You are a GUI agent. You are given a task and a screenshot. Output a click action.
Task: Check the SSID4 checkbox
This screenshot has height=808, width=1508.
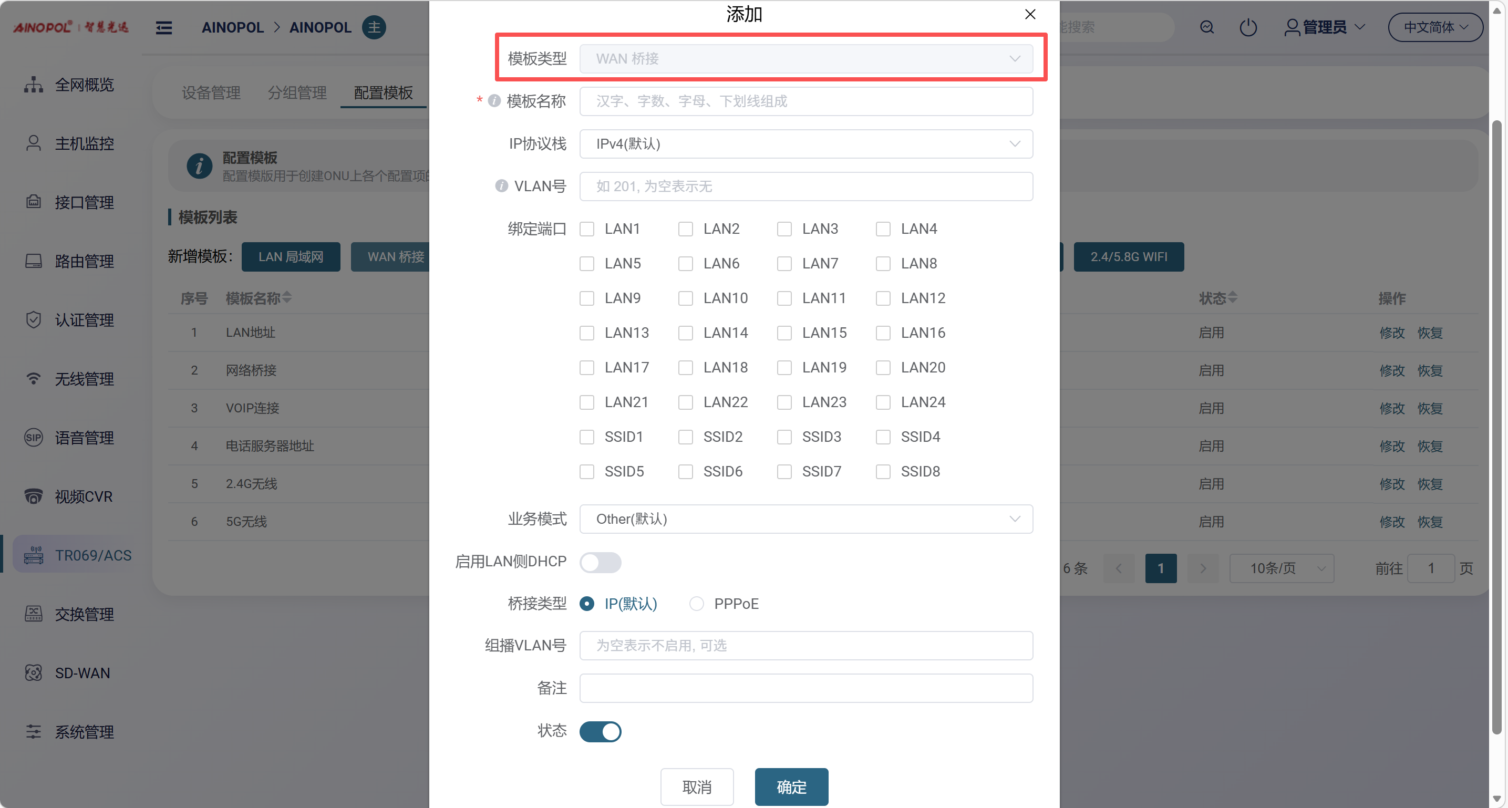tap(883, 438)
